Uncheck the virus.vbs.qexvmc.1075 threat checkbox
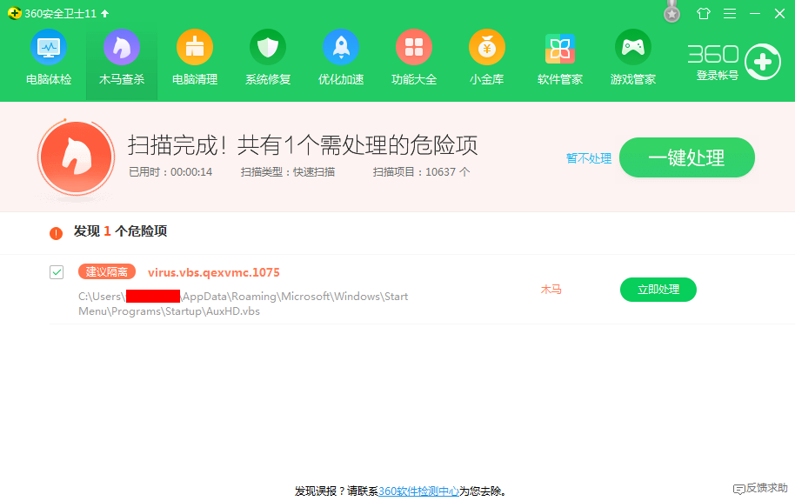Screen dimensions: 795x501 pyautogui.click(x=57, y=272)
